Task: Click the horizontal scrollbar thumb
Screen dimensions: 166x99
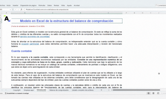Action: tap(136, 90)
